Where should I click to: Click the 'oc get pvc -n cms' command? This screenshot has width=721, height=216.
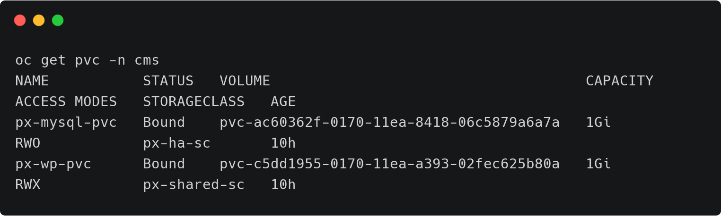[87, 60]
